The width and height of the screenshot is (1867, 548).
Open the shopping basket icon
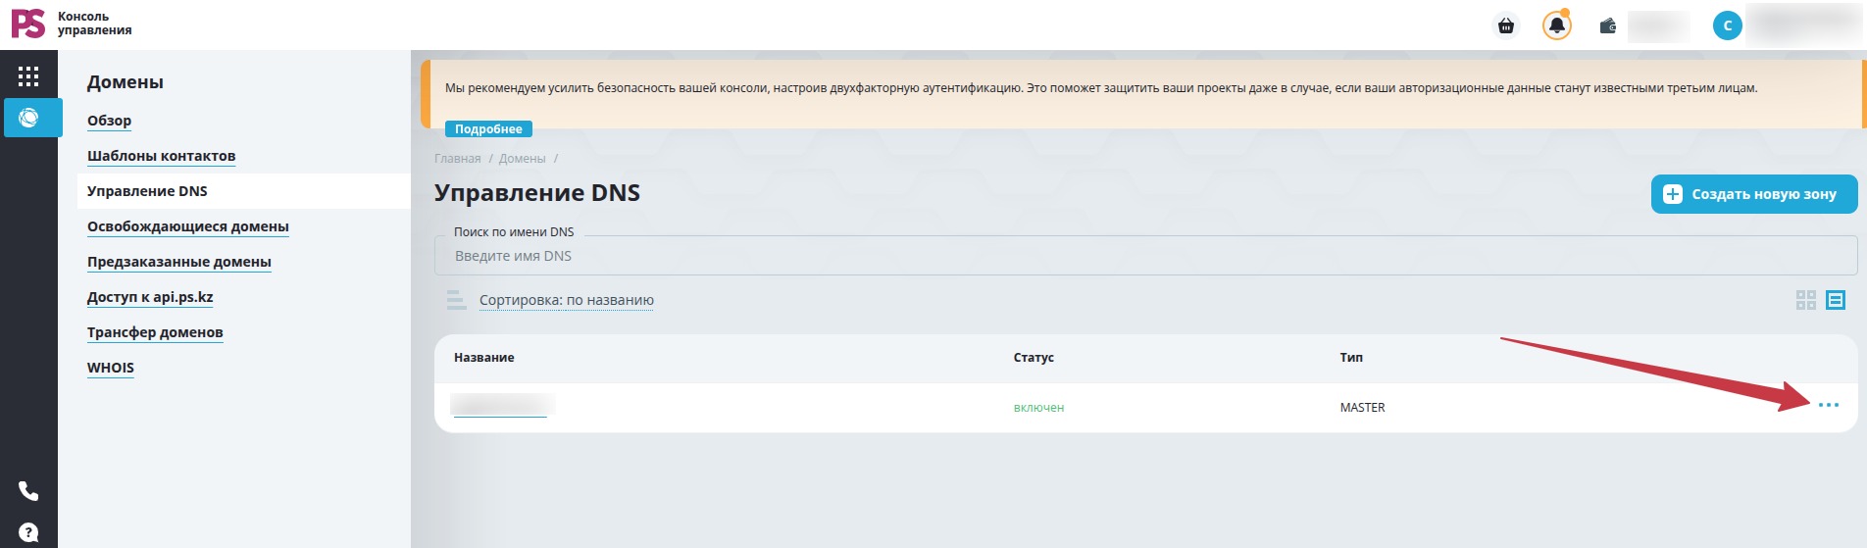(1506, 25)
